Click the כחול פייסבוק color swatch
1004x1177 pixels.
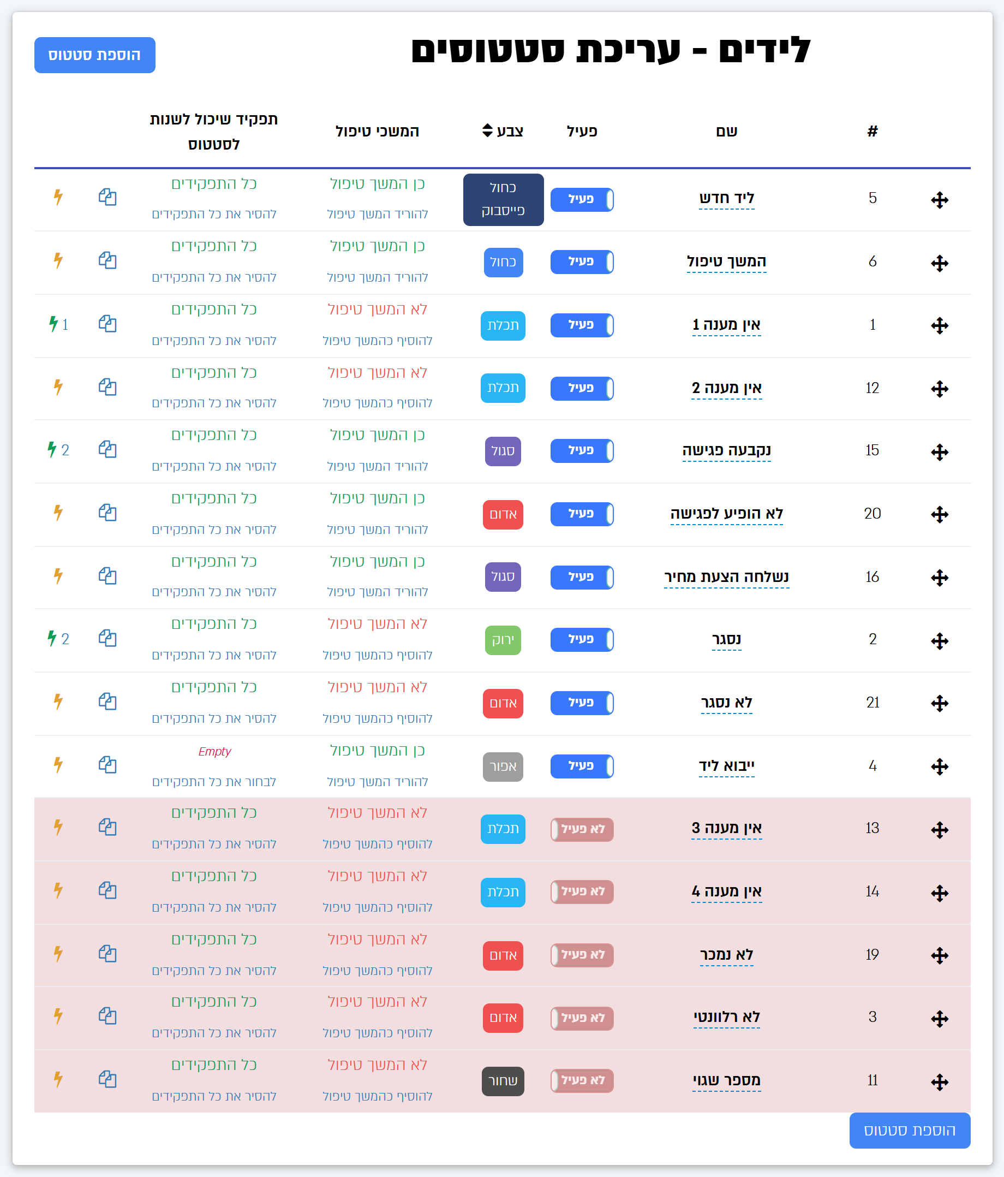point(503,199)
